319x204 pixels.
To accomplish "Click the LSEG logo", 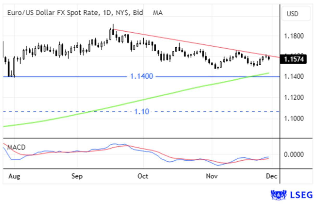I will (290, 194).
